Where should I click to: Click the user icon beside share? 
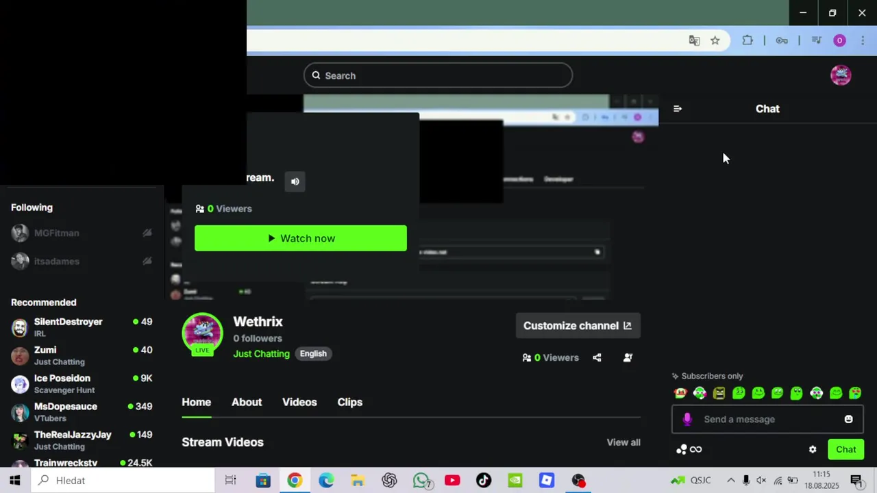[x=628, y=357]
